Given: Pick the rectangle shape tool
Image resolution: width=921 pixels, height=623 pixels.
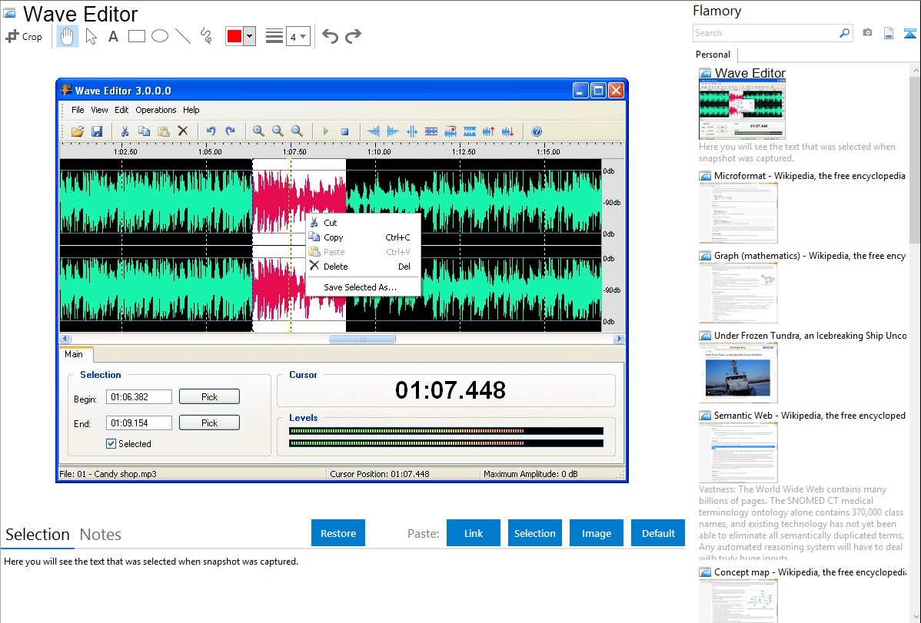Looking at the screenshot, I should (x=137, y=36).
